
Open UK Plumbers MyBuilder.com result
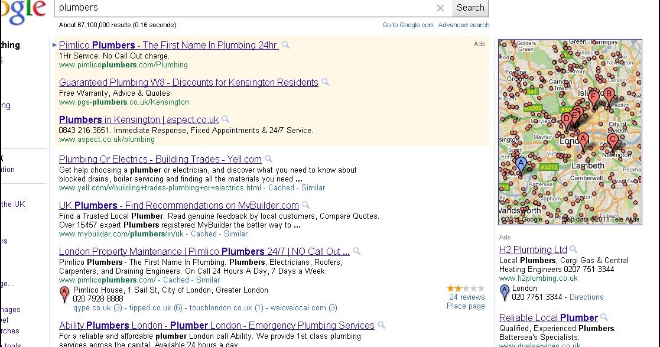pyautogui.click(x=179, y=205)
